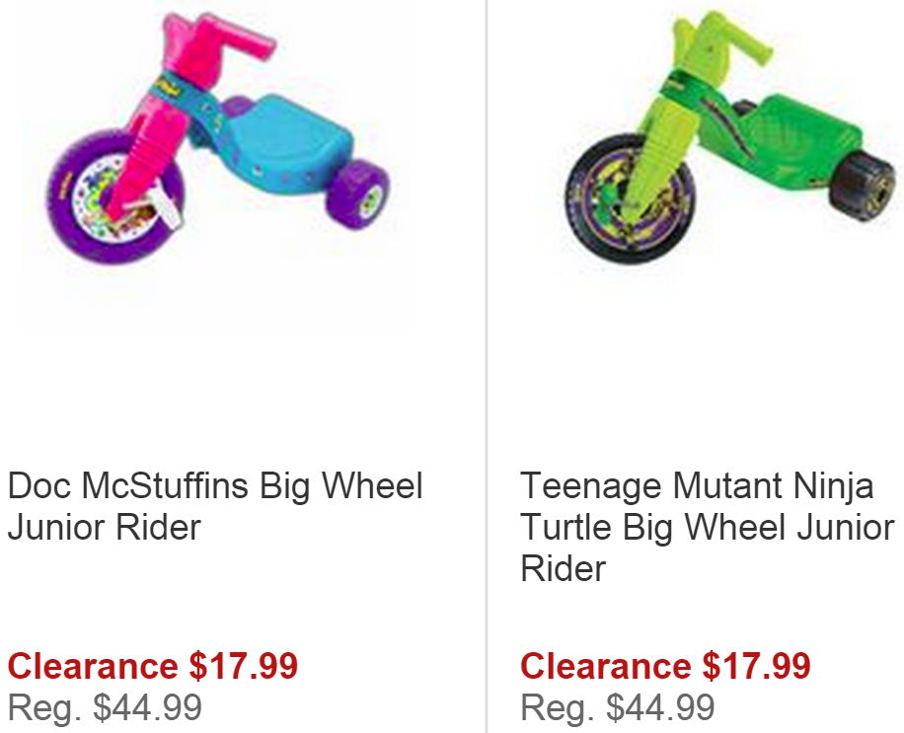Click the purple rear wheel of the pink trike
Image resolution: width=904 pixels, height=733 pixels.
[357, 194]
